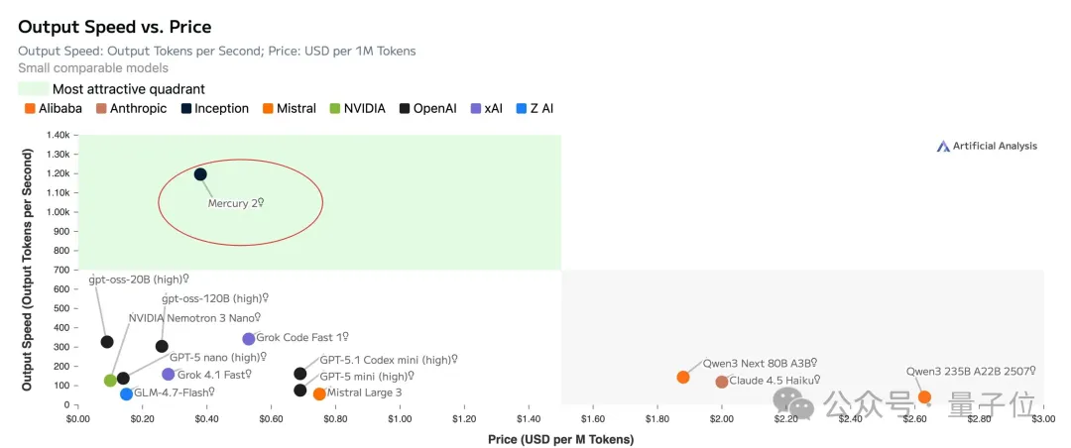1071x448 pixels.
Task: Toggle the OpenAI legend series
Action: (428, 108)
